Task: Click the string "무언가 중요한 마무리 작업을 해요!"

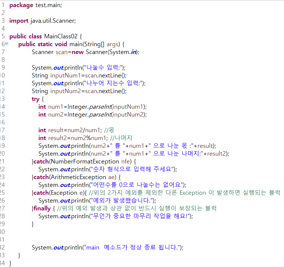Action: click(x=140, y=216)
